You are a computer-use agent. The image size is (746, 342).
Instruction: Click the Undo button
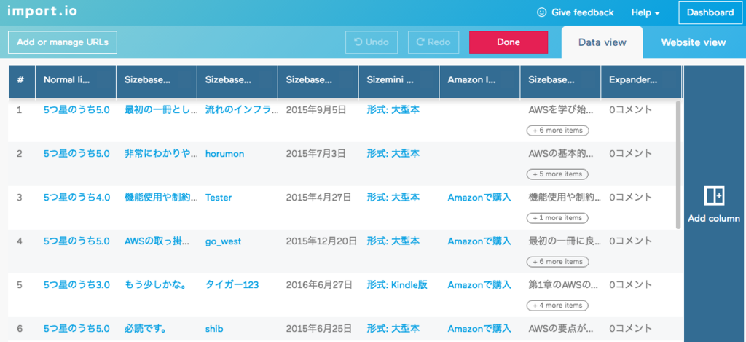pos(372,42)
